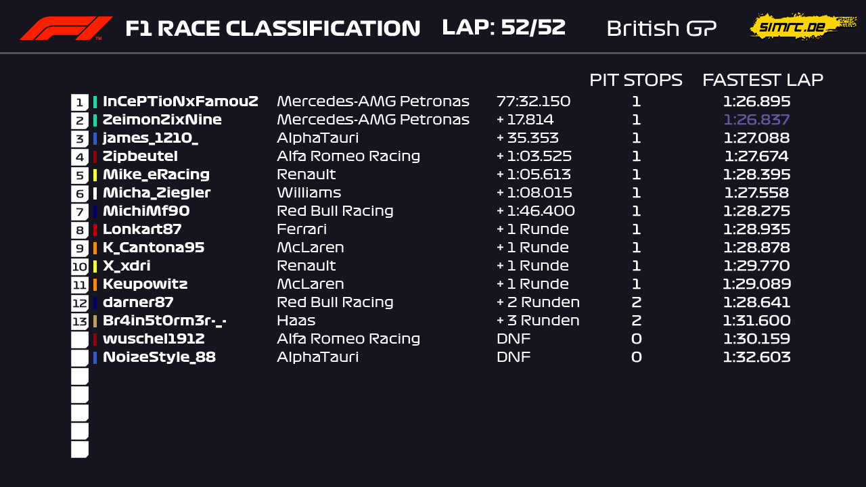Image resolution: width=866 pixels, height=487 pixels.
Task: Click the winner's race time 77:32.150
Action: click(533, 101)
